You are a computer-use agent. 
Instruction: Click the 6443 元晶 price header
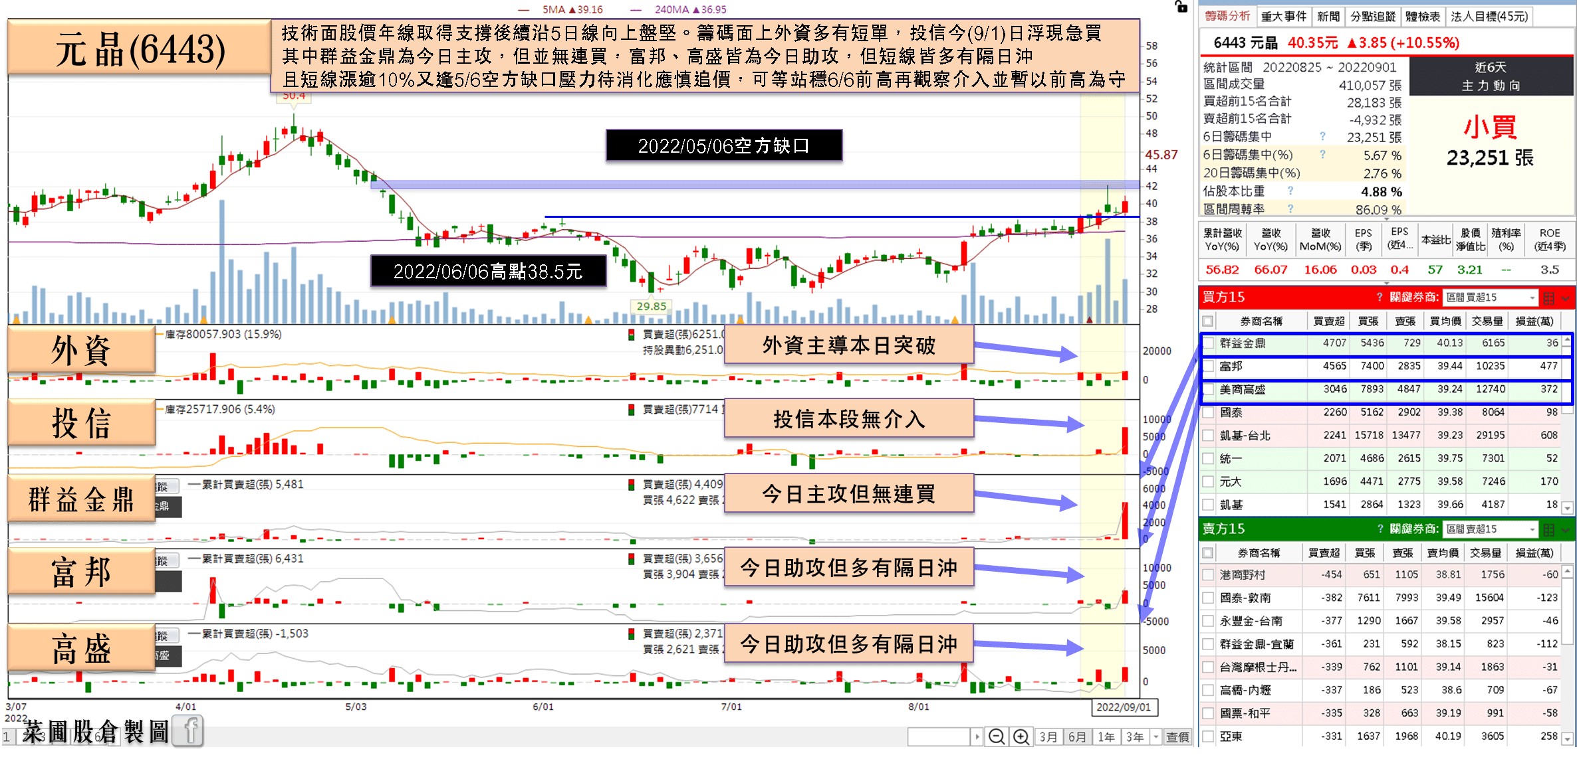click(x=1336, y=43)
